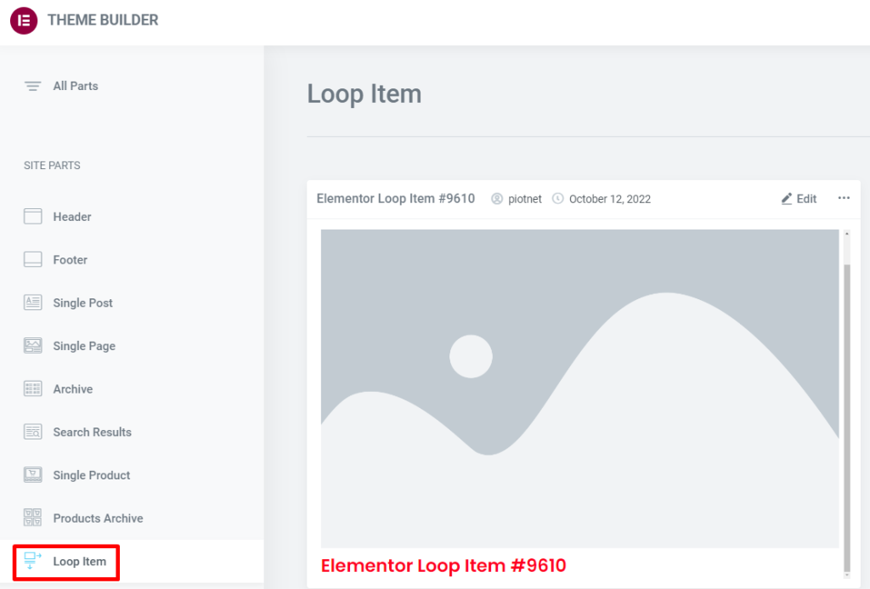Open the red Elementor Loop Item #9610 link
This screenshot has height=589, width=870.
443,565
